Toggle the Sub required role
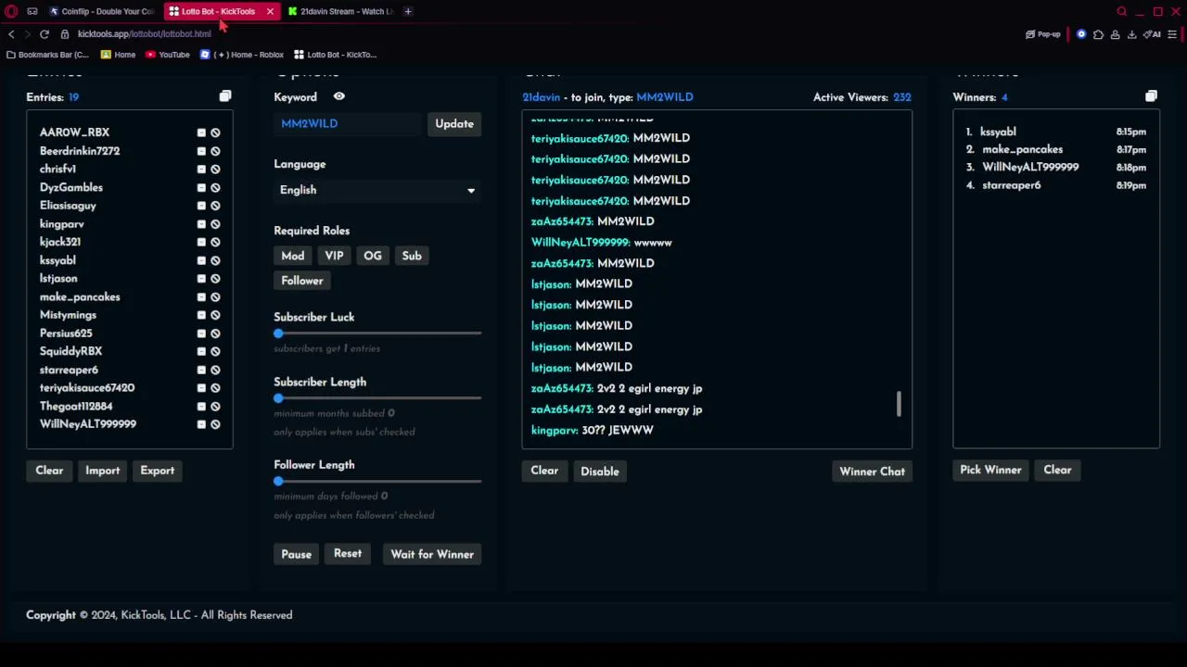 [x=412, y=256]
